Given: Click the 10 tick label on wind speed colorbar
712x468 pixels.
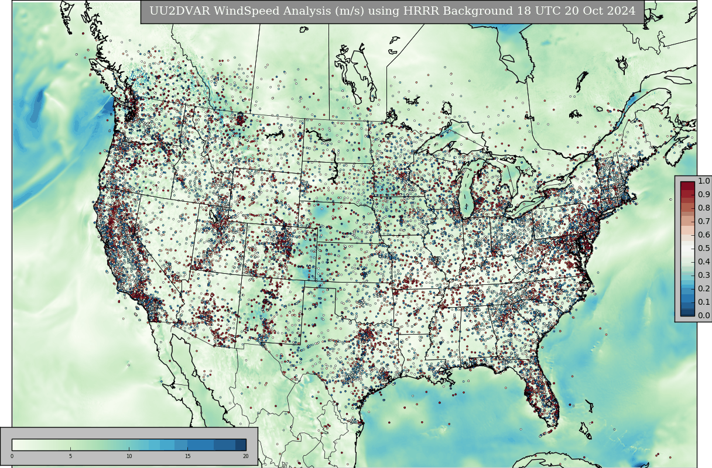Looking at the screenshot, I should click(x=129, y=456).
